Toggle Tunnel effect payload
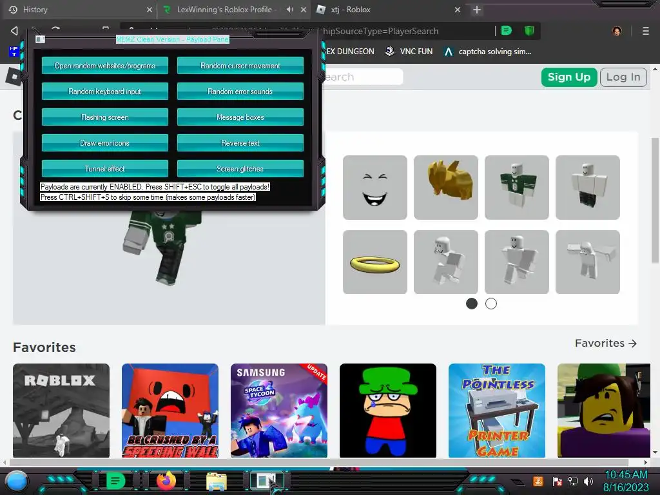Viewport: 660px width, 495px height. point(105,168)
